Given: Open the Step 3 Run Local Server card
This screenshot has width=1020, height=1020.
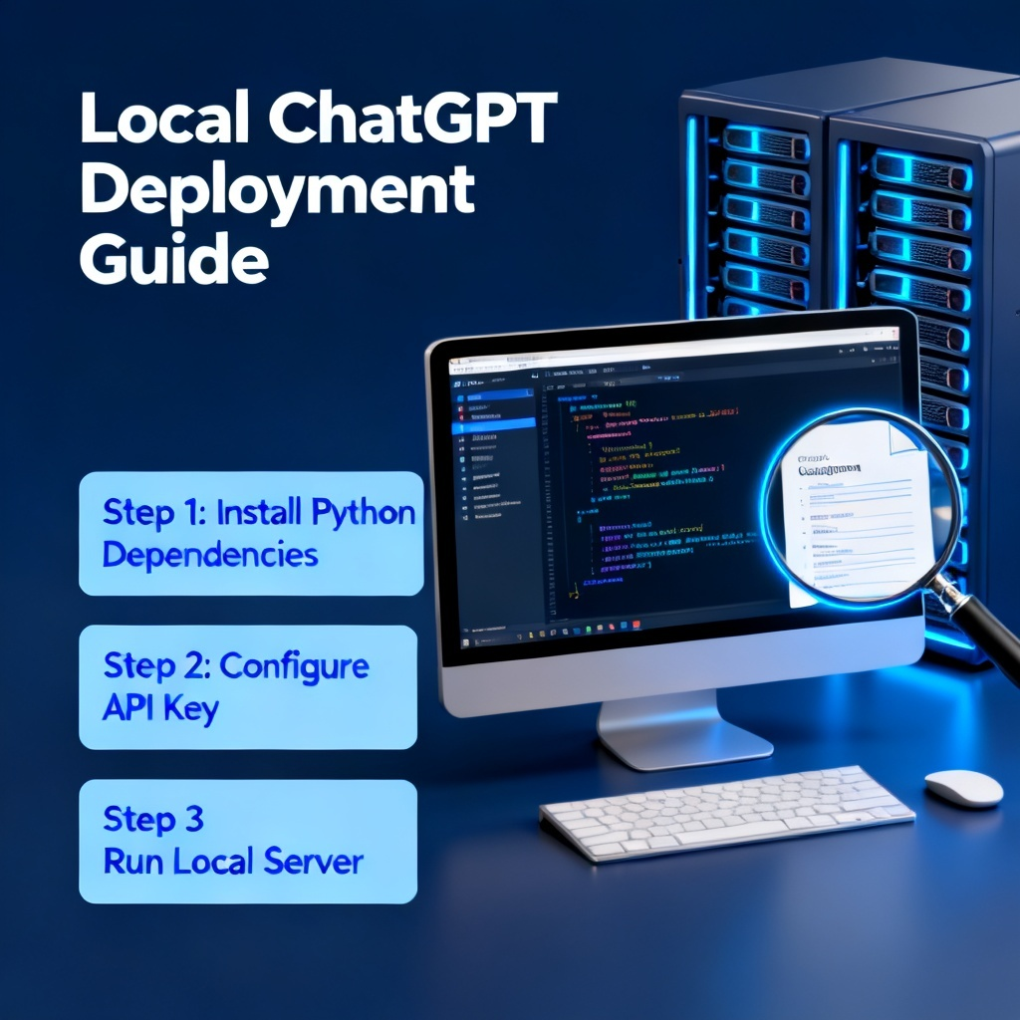Looking at the screenshot, I should point(248,841).
